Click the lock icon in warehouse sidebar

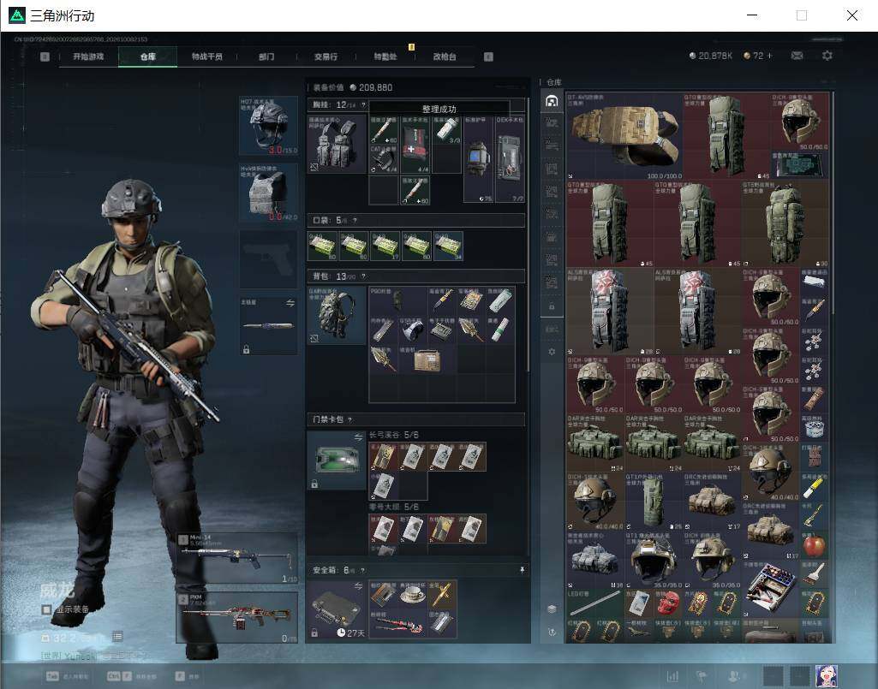[x=552, y=306]
